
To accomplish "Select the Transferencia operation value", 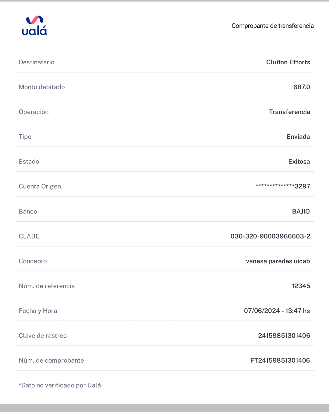I will point(289,112).
